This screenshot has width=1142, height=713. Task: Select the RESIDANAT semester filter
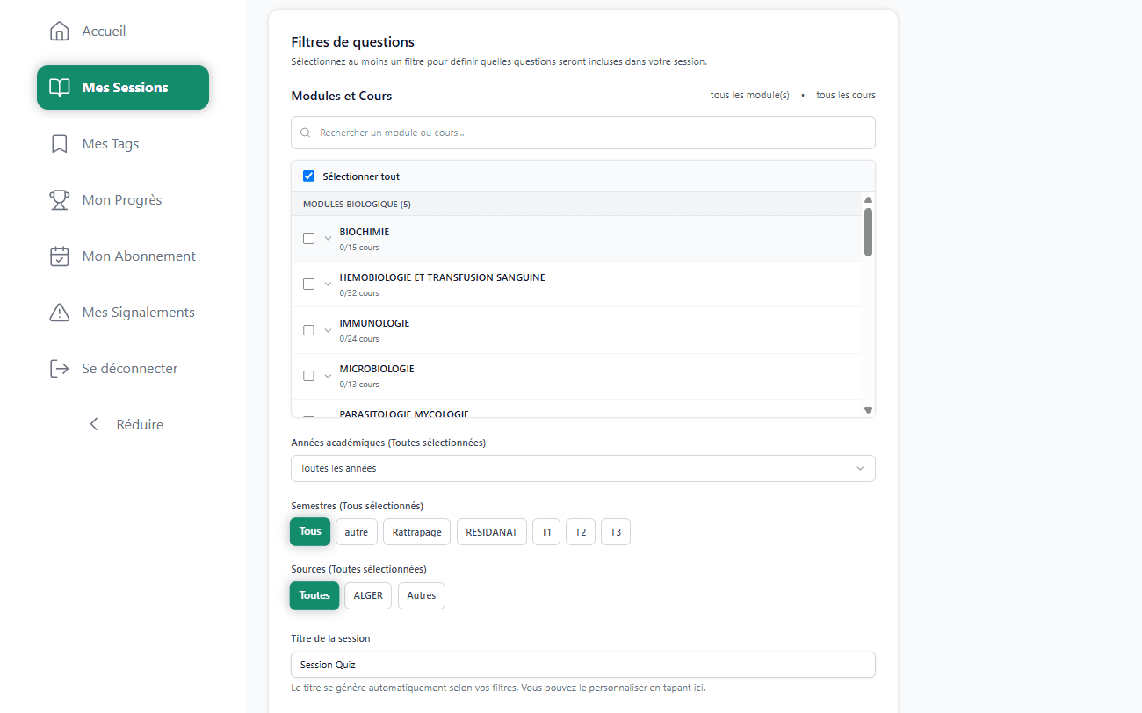click(491, 531)
